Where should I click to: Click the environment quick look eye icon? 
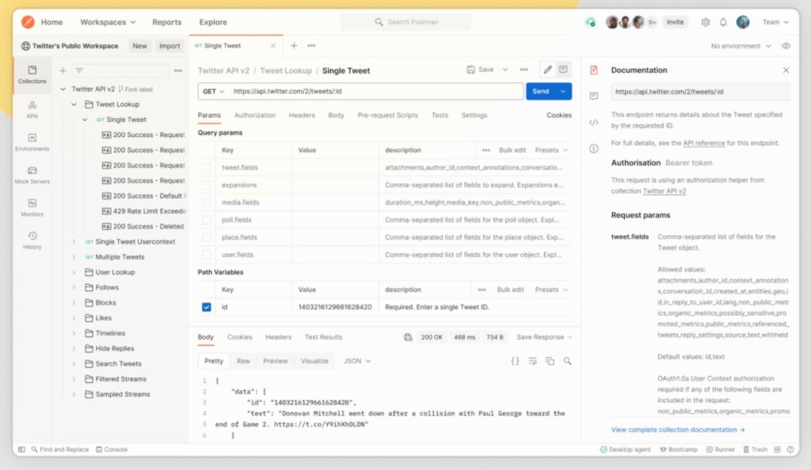pyautogui.click(x=786, y=46)
